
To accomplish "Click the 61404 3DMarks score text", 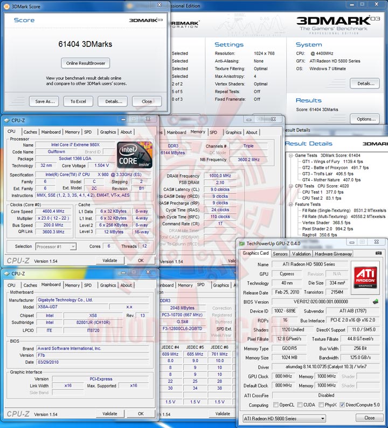I will coord(85,44).
